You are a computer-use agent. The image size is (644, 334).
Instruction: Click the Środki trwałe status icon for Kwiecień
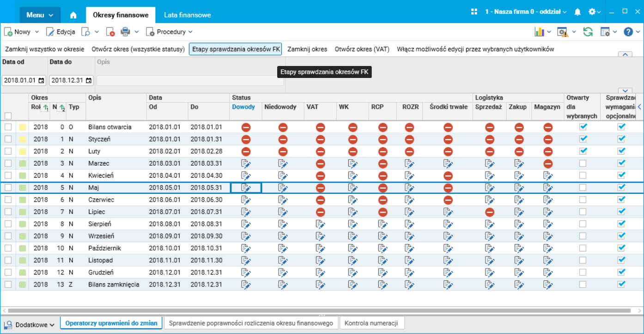tap(448, 176)
